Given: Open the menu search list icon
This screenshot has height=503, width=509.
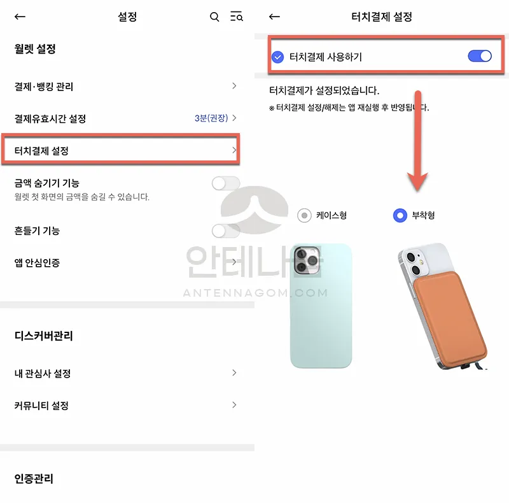Looking at the screenshot, I should (x=237, y=17).
